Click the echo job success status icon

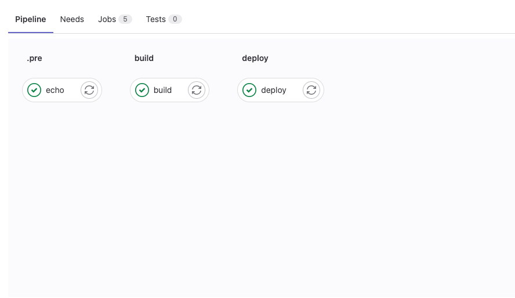click(34, 90)
